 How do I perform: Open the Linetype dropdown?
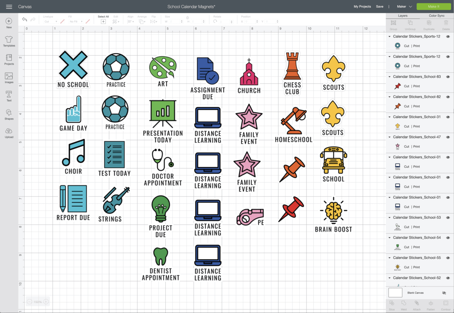pyautogui.click(x=51, y=22)
